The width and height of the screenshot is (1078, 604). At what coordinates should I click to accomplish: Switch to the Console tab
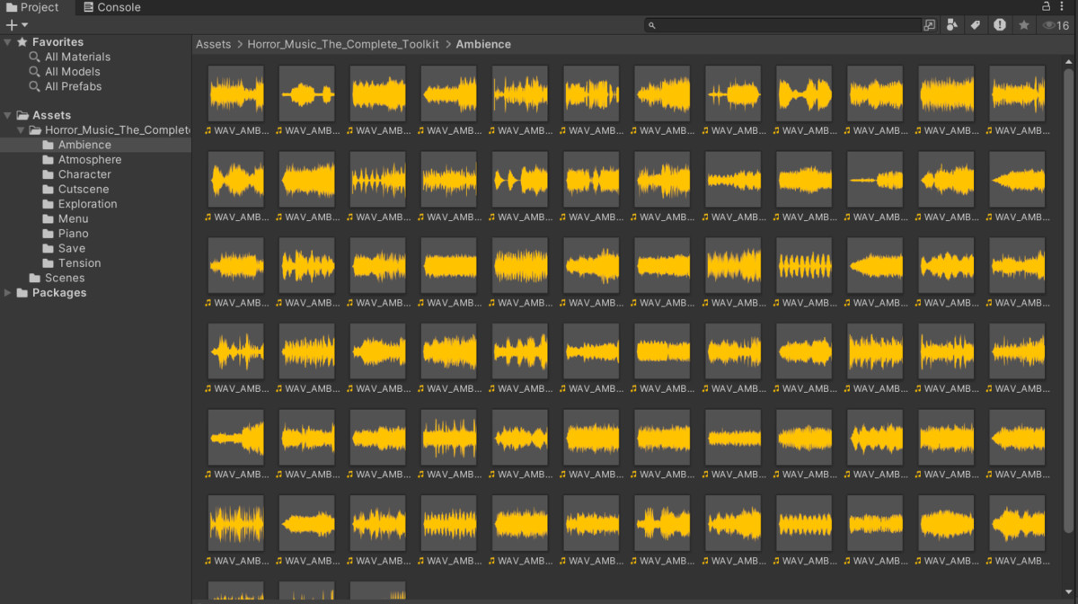pyautogui.click(x=113, y=7)
